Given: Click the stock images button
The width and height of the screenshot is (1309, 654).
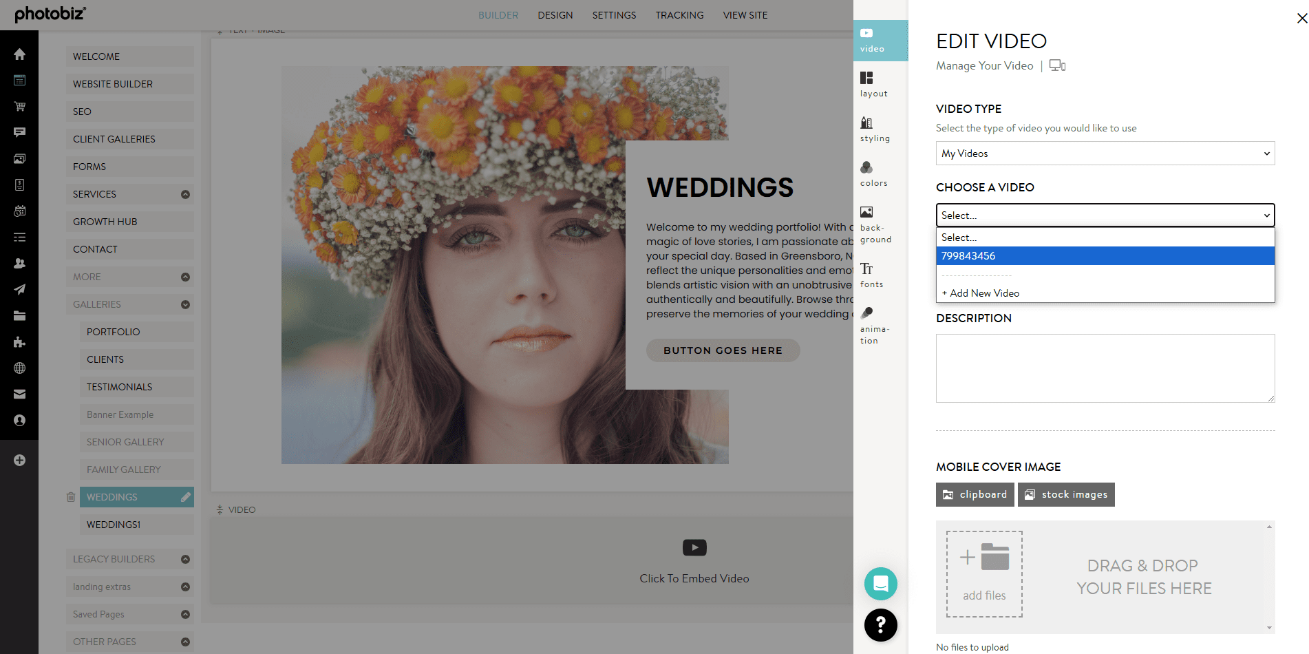Looking at the screenshot, I should point(1066,494).
